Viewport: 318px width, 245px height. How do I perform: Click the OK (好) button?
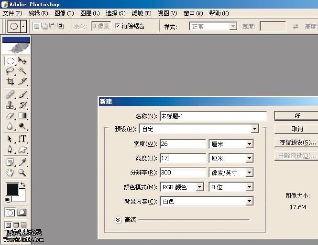(296, 116)
